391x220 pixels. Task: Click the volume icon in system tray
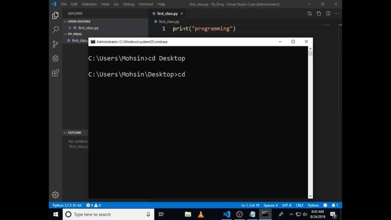(x=305, y=215)
